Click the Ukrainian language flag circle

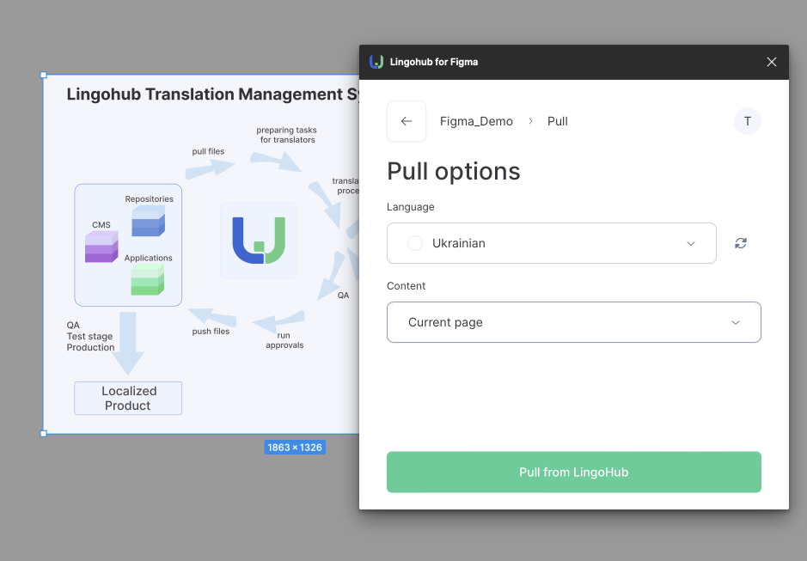415,243
